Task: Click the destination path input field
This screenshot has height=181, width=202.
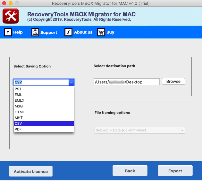Action: tap(127, 82)
